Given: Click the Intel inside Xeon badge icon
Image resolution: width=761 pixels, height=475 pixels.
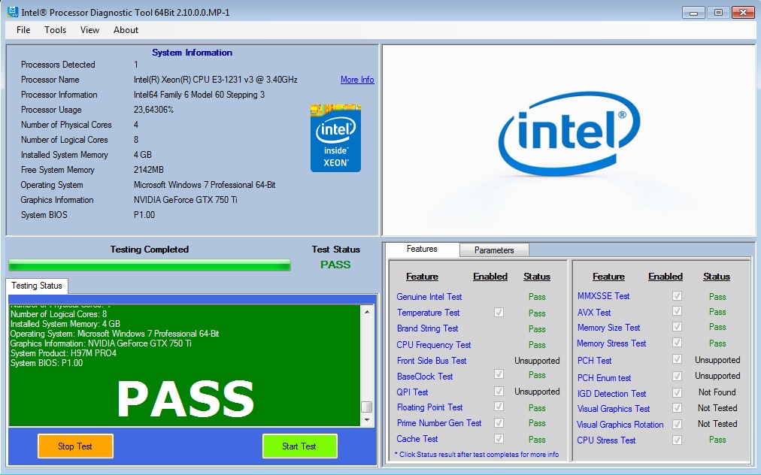Looking at the screenshot, I should click(335, 138).
